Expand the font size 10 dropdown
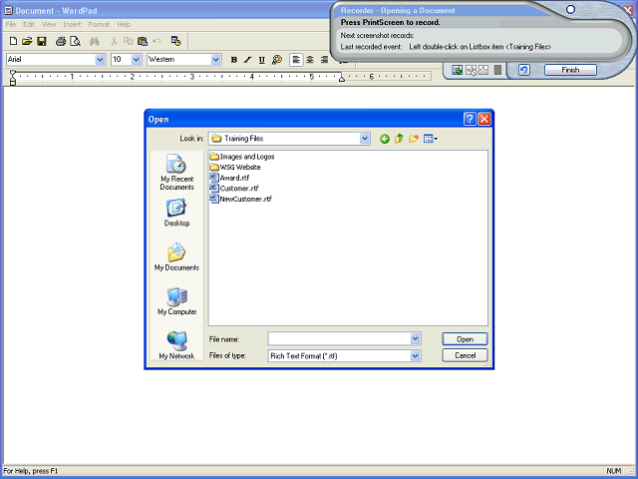The width and height of the screenshot is (638, 479). coord(137,60)
